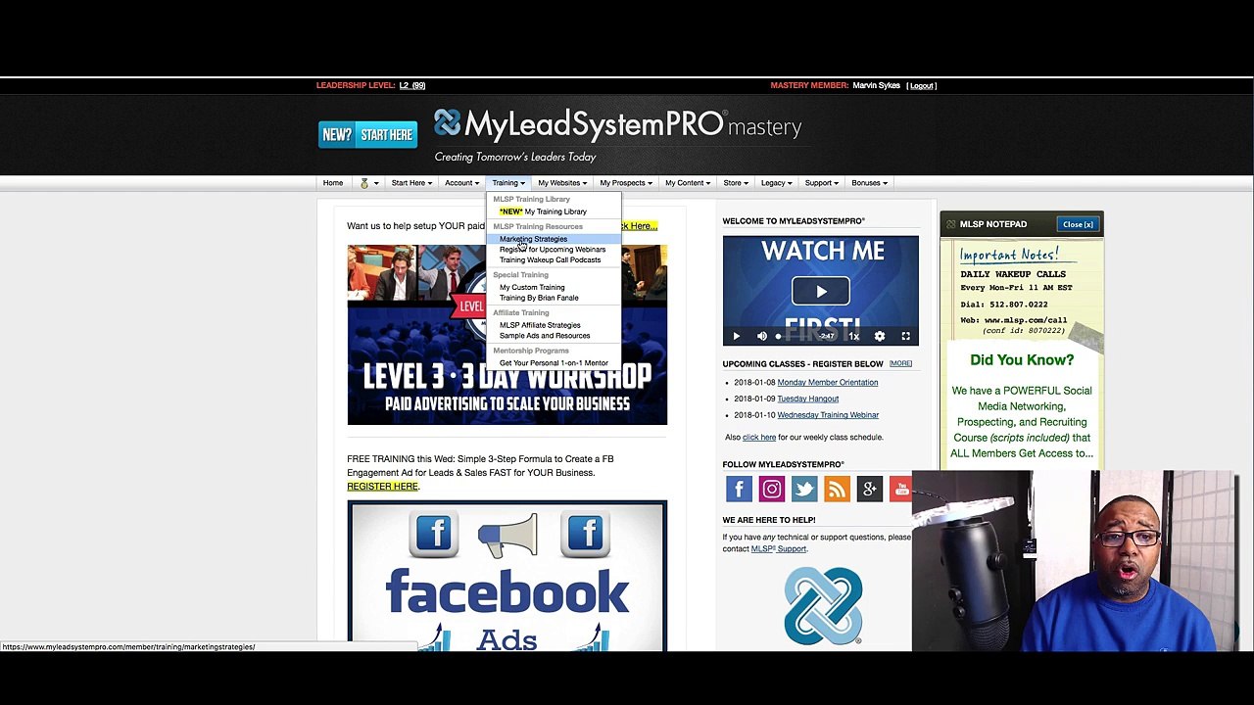Choose MLSP Affiliate Strategies entry
The height and width of the screenshot is (705, 1254).
540,325
